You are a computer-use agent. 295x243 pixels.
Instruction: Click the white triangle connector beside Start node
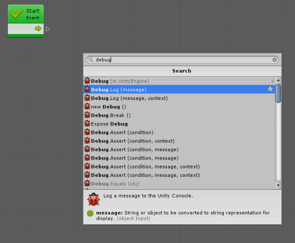click(x=48, y=29)
